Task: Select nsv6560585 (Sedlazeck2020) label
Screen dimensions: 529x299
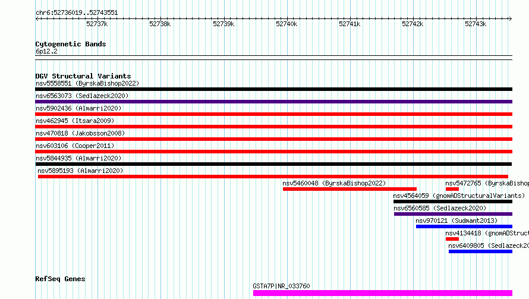Action: click(440, 208)
